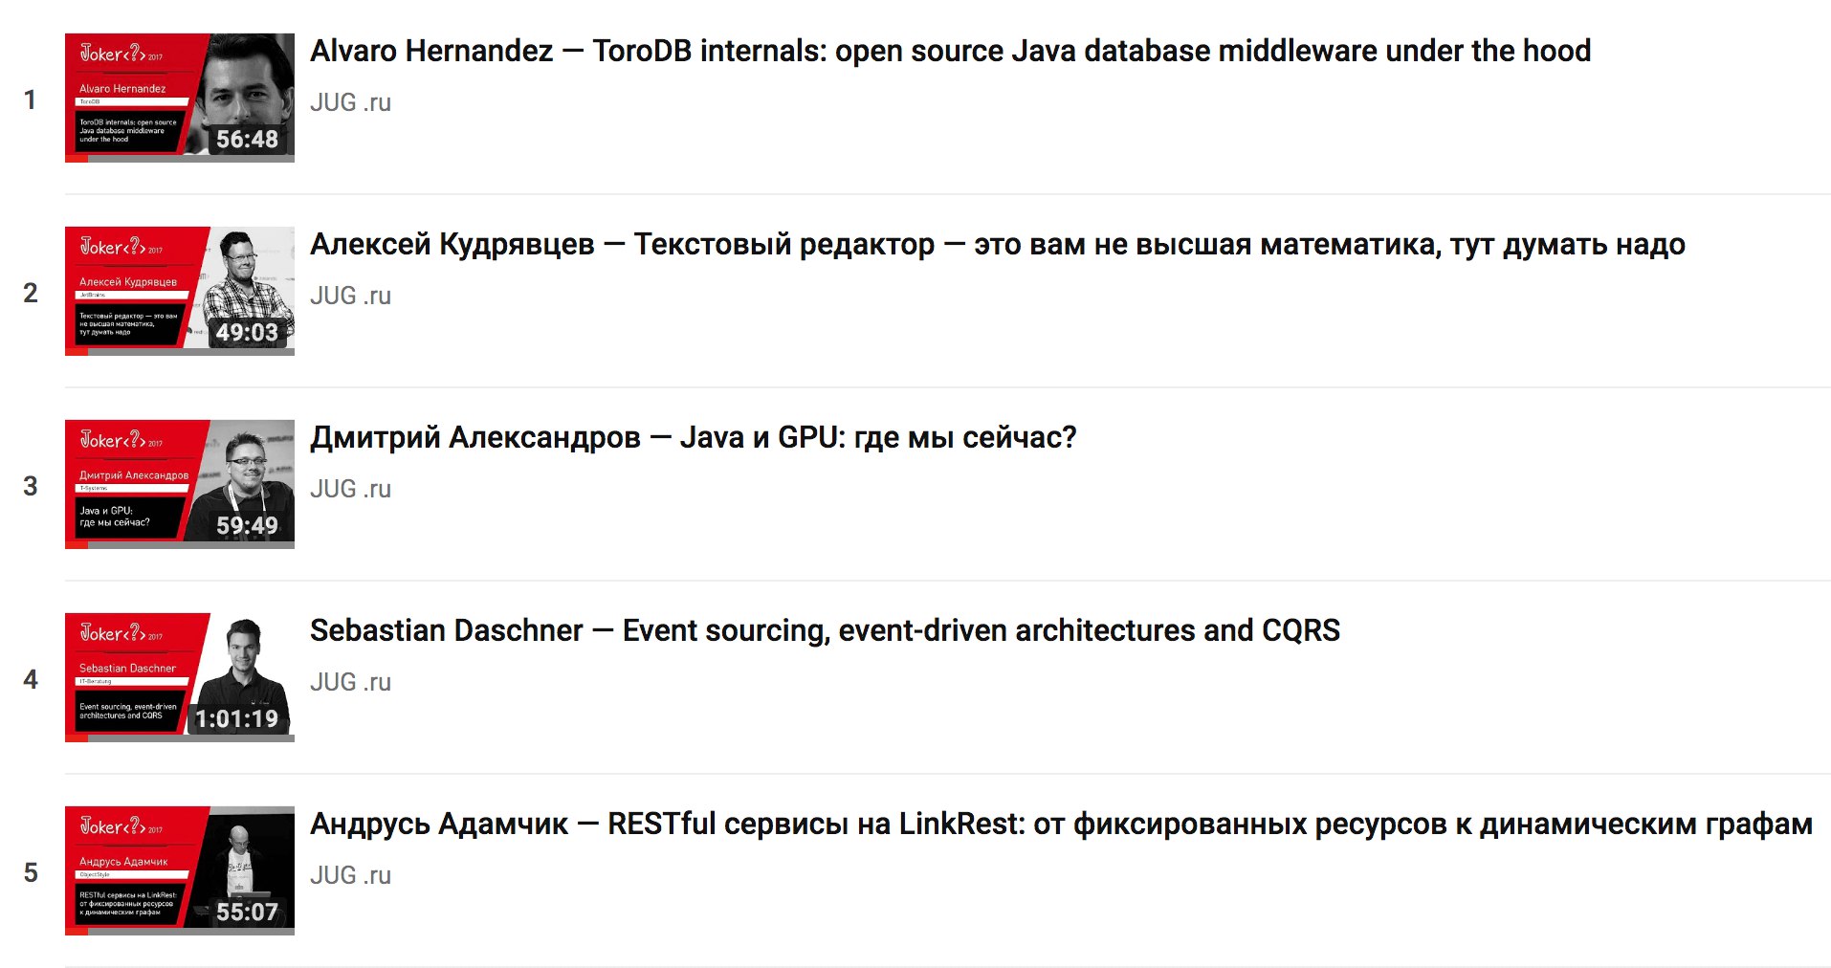This screenshot has height=968, width=1831.
Task: Open JUG .ru channel under Кудрявцев video
Action: point(350,297)
